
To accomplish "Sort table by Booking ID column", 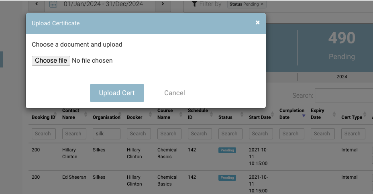I will coord(43,117).
